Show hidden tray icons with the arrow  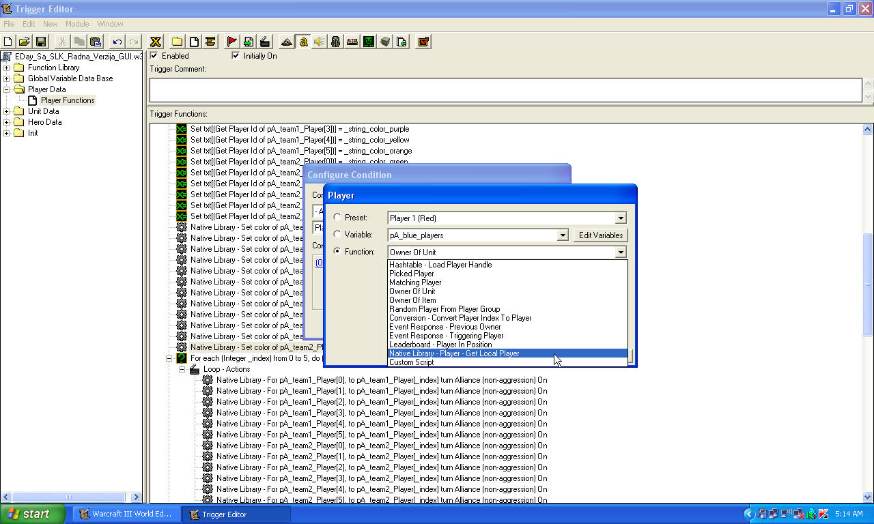click(749, 514)
